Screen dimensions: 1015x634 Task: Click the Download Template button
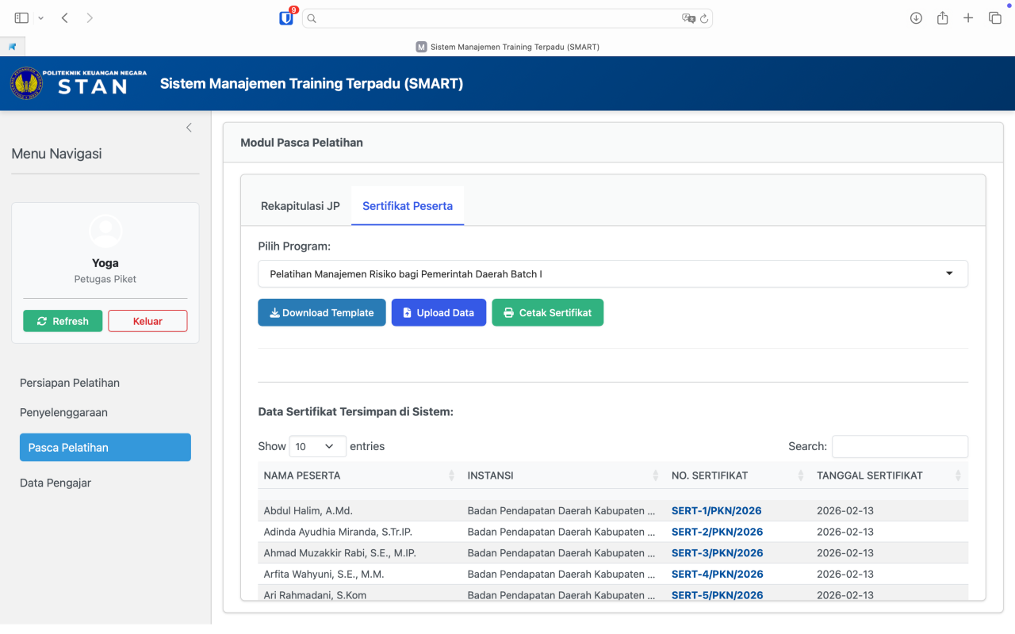point(321,312)
